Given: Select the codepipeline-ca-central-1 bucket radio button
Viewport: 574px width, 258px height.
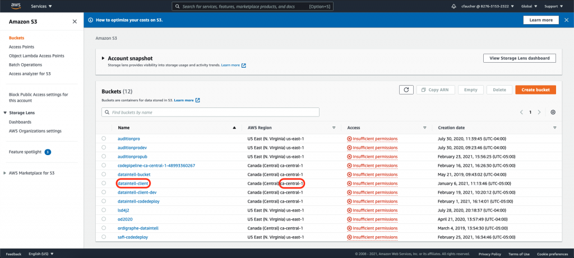Looking at the screenshot, I should tap(104, 165).
